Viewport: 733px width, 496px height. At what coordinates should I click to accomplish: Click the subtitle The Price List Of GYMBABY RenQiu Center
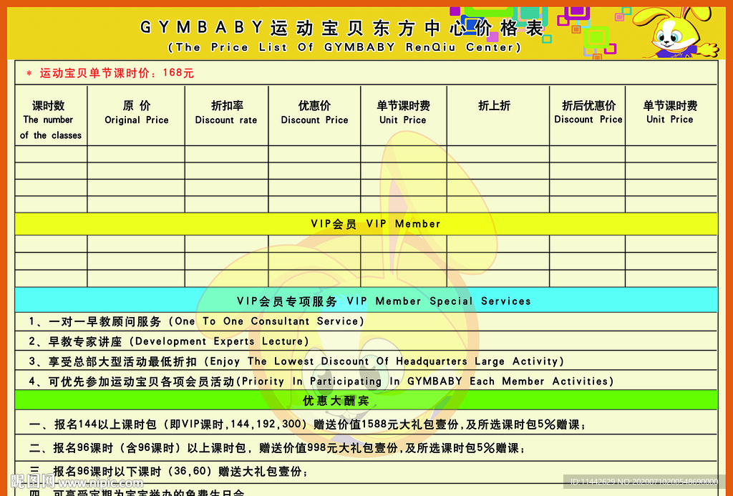tap(344, 47)
